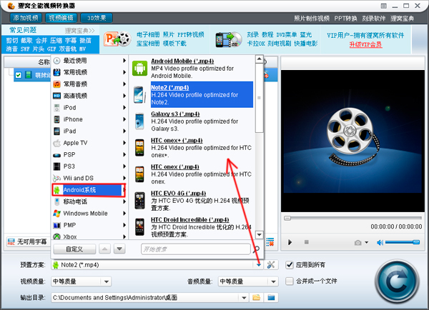429x310 pixels.
Task: Open profile settings wrench icon
Action: [x=271, y=264]
